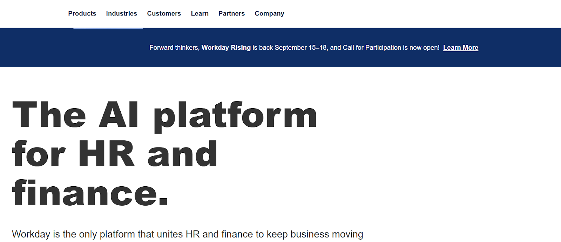Click the 'The AI platform' headline line
The image size is (561, 242).
[164, 116]
